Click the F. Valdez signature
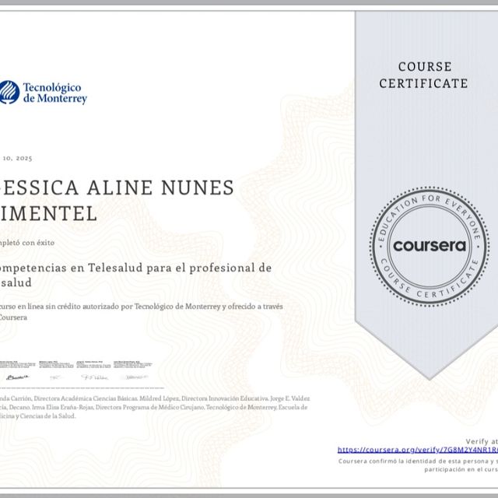Image resolution: width=498 pixels, height=498 pixels. [x=95, y=377]
